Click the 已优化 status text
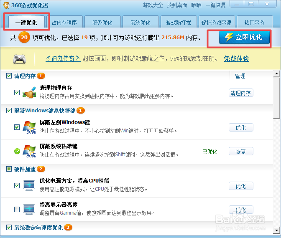The width and height of the screenshot is (281, 238). coord(209,152)
